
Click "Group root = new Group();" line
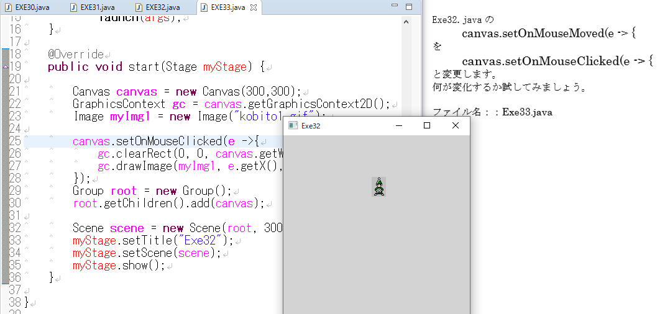pyautogui.click(x=152, y=191)
